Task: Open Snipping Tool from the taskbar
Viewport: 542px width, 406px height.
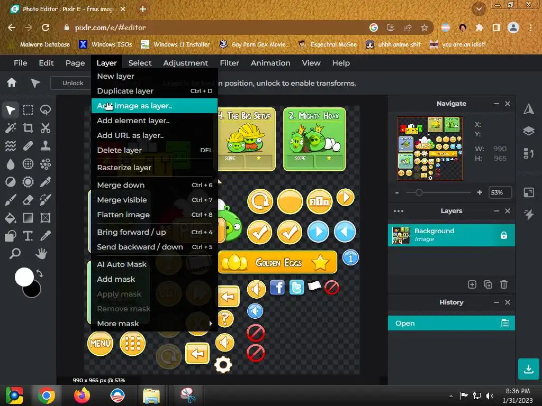Action: (188, 395)
